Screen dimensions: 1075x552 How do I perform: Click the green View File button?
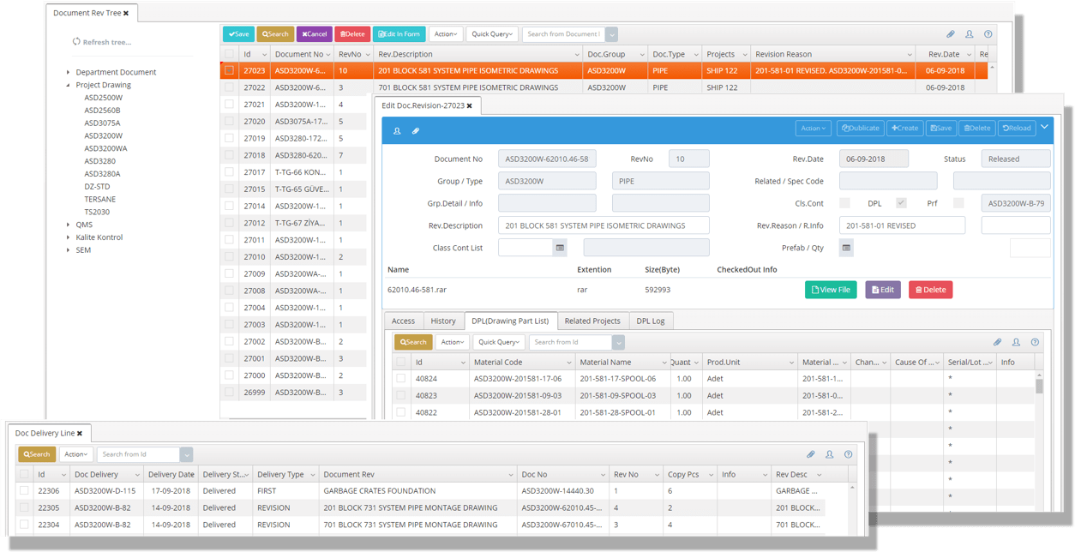pos(830,290)
